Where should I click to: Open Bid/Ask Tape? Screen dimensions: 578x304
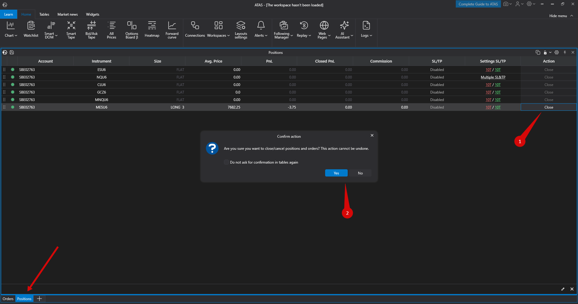click(x=92, y=30)
